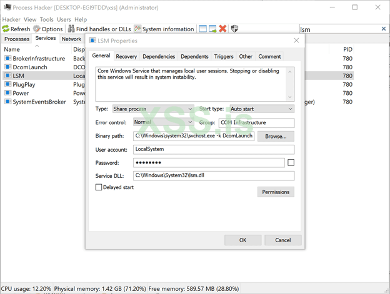The width and height of the screenshot is (390, 294).
Task: Open the Users menu
Action: coord(64,19)
